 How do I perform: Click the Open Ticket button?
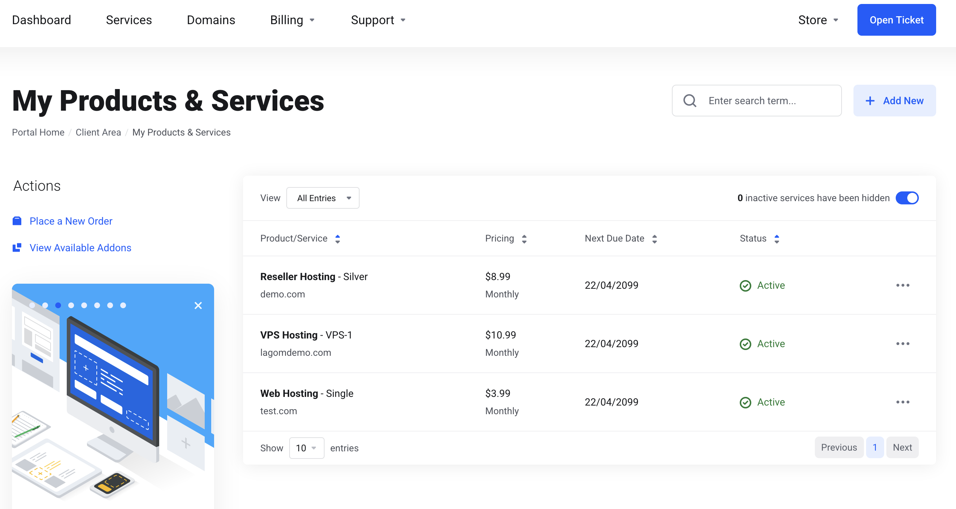point(896,20)
